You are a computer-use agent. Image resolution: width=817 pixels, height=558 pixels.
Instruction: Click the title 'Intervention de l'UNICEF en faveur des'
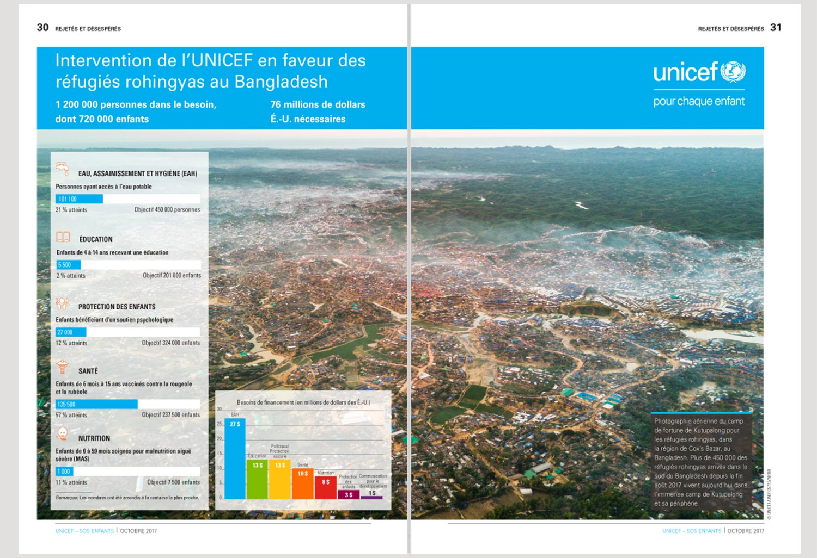point(210,60)
